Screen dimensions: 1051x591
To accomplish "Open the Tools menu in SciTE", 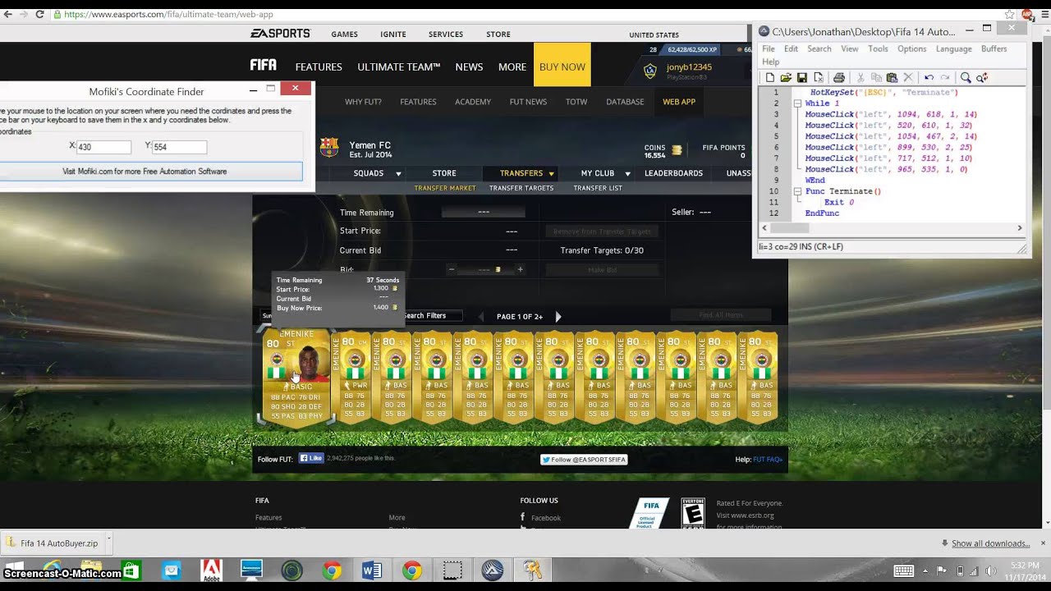I will coord(878,48).
